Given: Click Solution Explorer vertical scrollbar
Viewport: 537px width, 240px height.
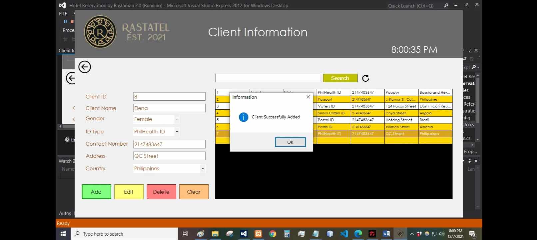Looking at the screenshot, I should click(478, 100).
